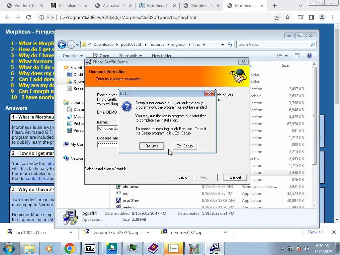Click New folder in Explorer toolbar
The height and width of the screenshot is (255, 340).
162,56
